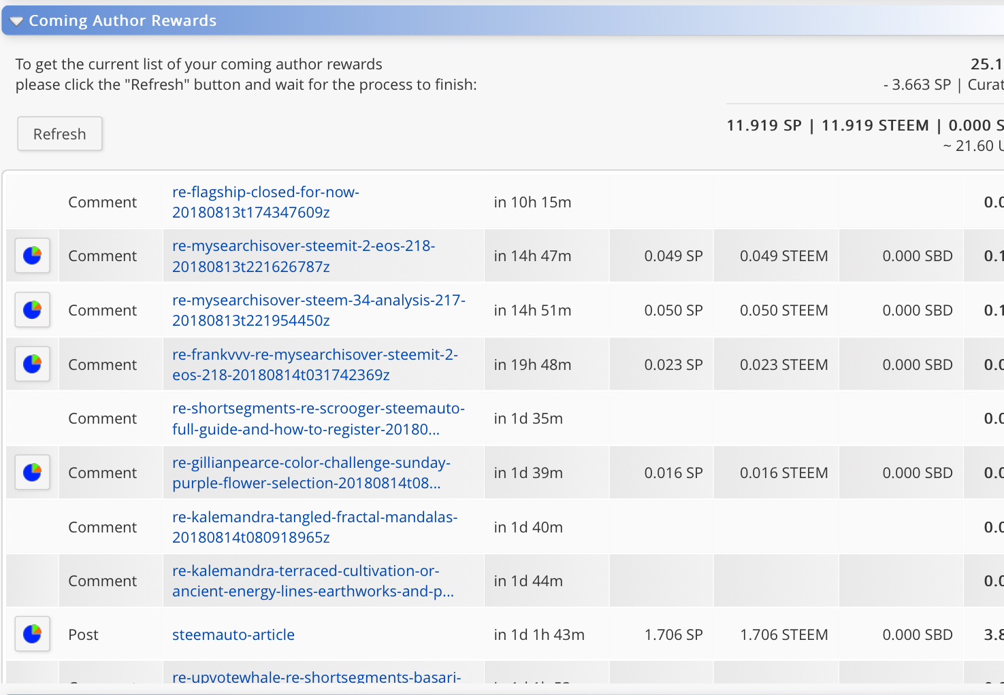Open re-shortsegments-re-scrooger-steemauto link
The height and width of the screenshot is (695, 1004).
319,419
